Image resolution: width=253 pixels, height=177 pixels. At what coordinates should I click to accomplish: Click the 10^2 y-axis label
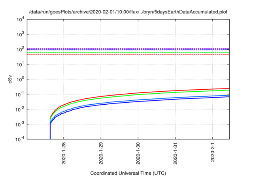click(x=20, y=49)
